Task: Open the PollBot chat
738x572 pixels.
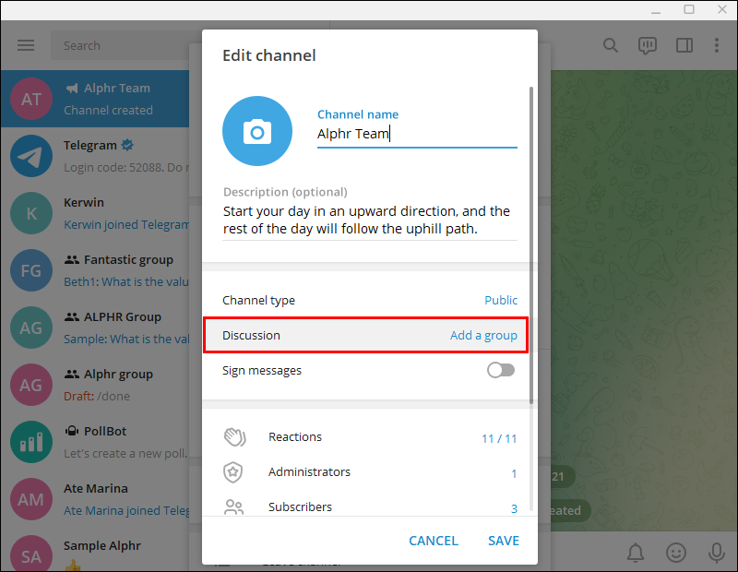Action: pyautogui.click(x=95, y=442)
